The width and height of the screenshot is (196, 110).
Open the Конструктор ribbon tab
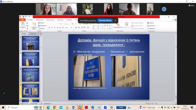50,20
